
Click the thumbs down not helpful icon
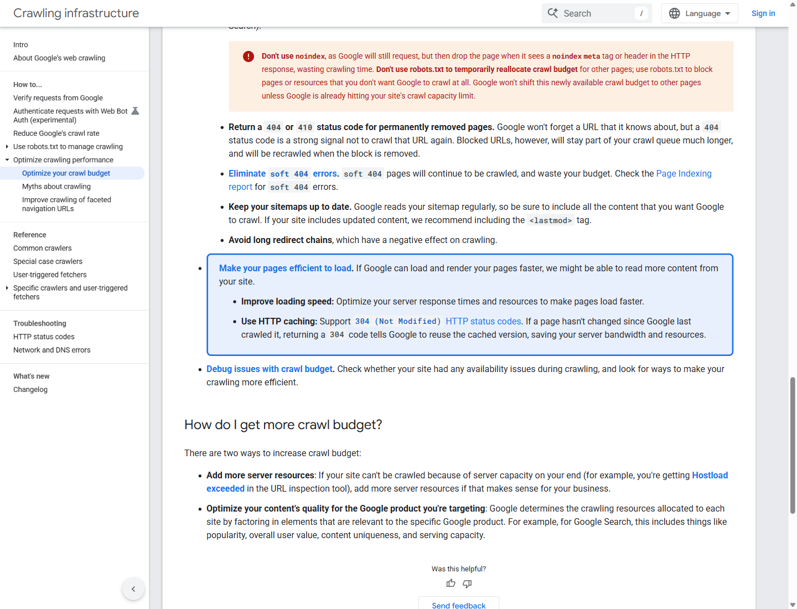pyautogui.click(x=467, y=583)
